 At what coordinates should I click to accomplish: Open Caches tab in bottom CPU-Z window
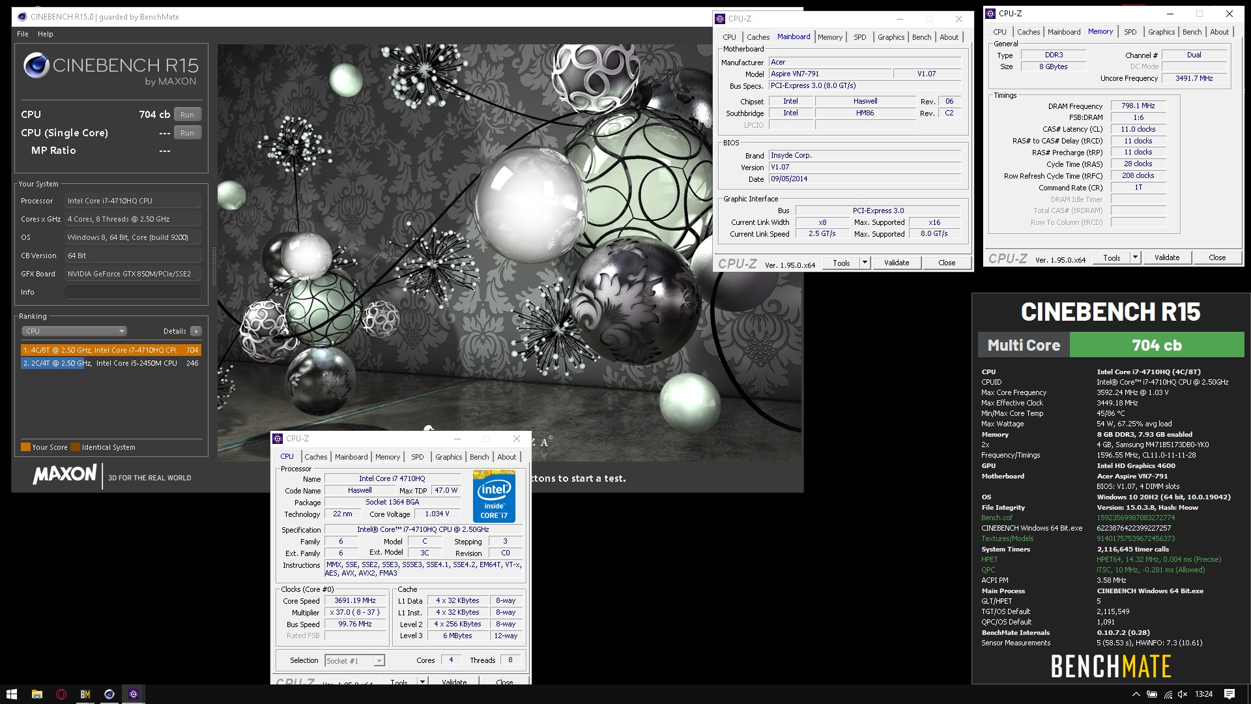pos(315,457)
